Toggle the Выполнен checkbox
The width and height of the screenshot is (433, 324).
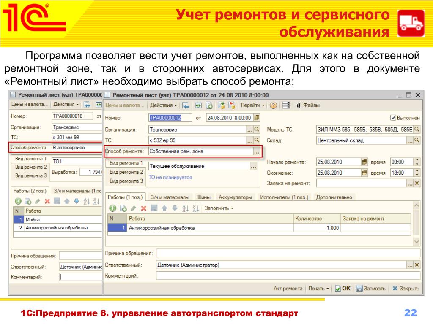(x=393, y=118)
